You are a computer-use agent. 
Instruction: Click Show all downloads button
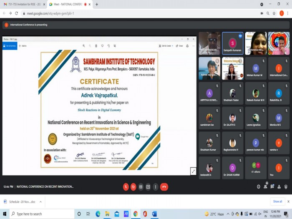[x=277, y=201]
